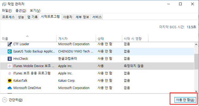
Task: Click 없음 impact cell of KakaoTalk row
Action: [x=127, y=81]
